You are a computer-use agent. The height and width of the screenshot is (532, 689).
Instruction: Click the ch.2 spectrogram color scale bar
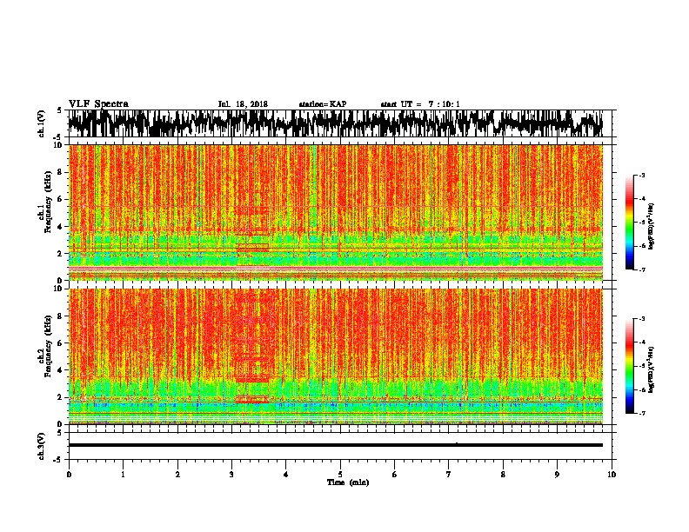coord(630,366)
